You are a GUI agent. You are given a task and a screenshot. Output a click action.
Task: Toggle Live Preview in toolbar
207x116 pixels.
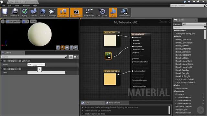pos(76,12)
